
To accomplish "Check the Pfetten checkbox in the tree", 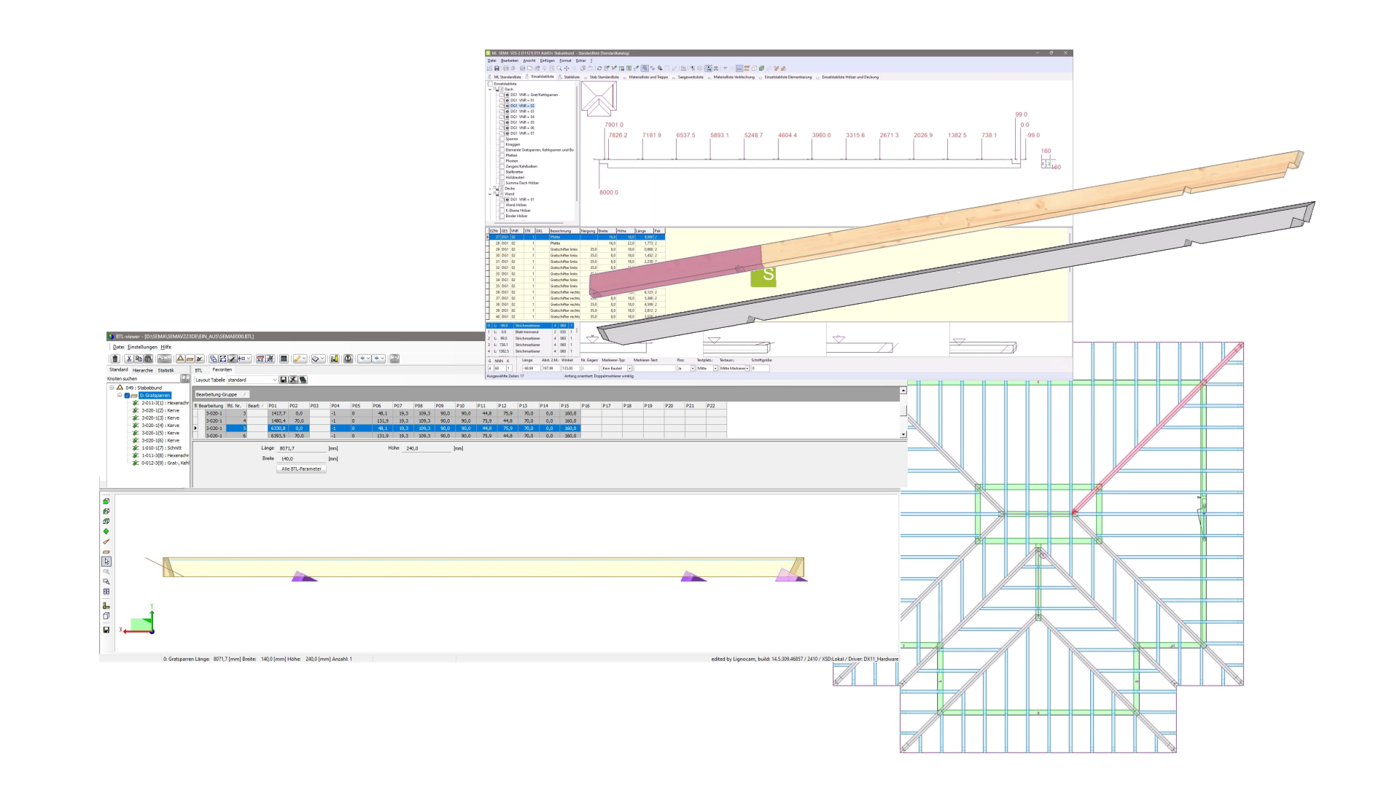I will (502, 155).
